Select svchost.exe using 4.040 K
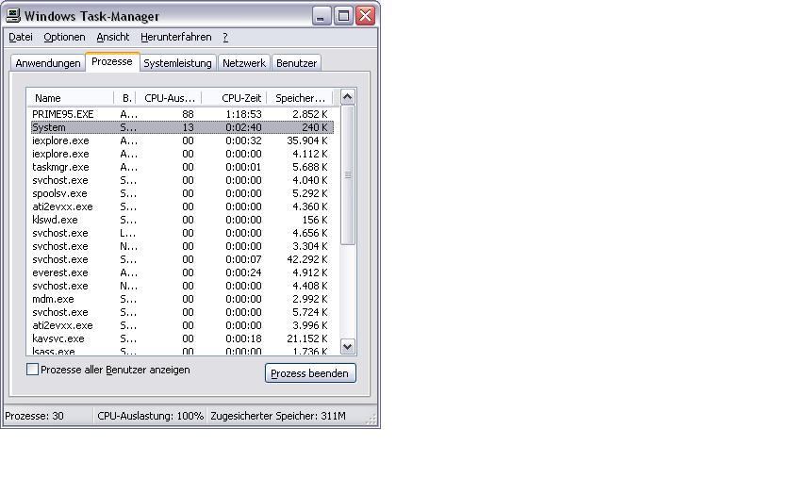Screen dimensions: 792x495 point(182,180)
